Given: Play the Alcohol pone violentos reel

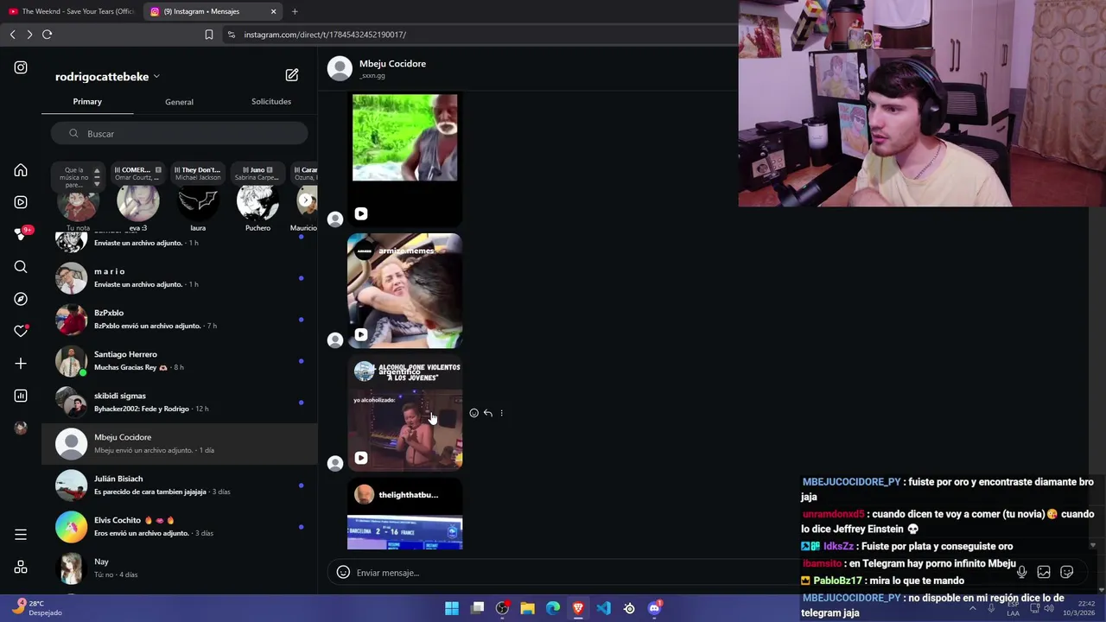Looking at the screenshot, I should [404, 414].
